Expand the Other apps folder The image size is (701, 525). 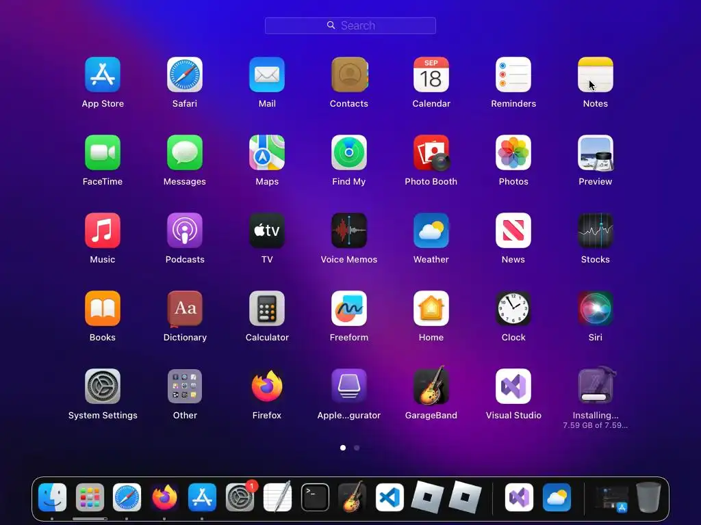coord(185,386)
